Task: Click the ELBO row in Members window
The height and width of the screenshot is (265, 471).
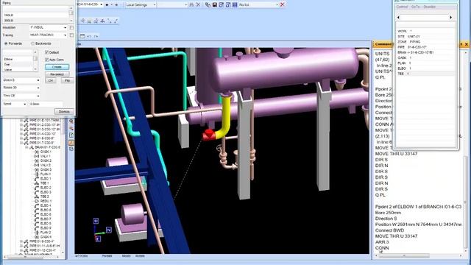Action: click(x=425, y=68)
